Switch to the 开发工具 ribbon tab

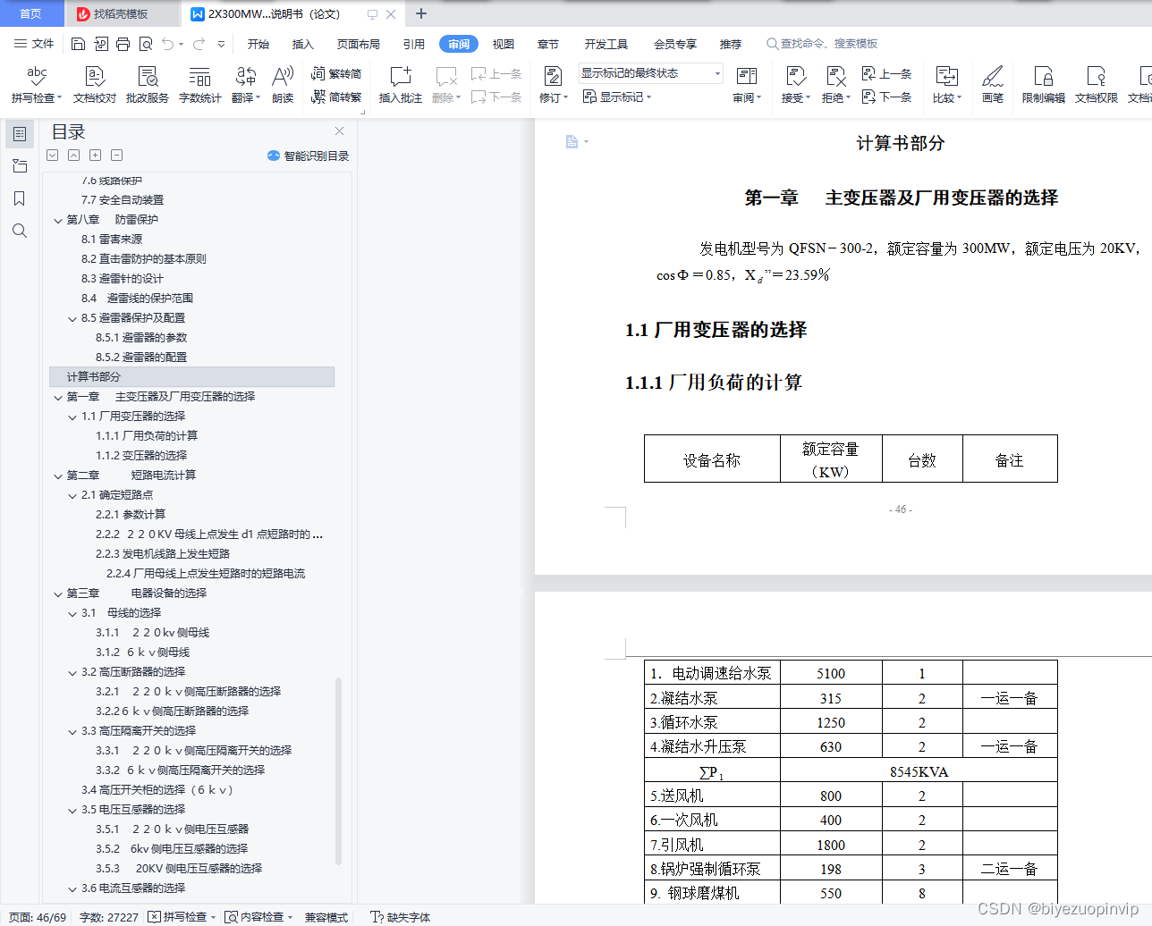[606, 44]
